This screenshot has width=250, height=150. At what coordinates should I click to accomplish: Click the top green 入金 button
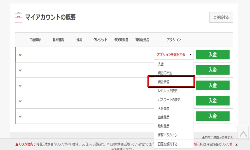pyautogui.click(x=213, y=54)
